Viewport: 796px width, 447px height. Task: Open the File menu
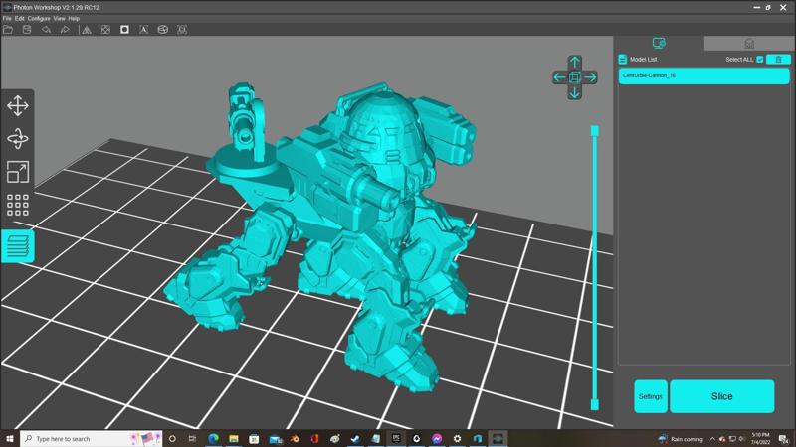pos(7,18)
